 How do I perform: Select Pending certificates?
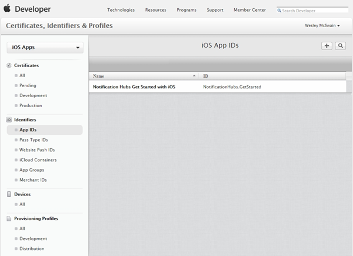28,85
